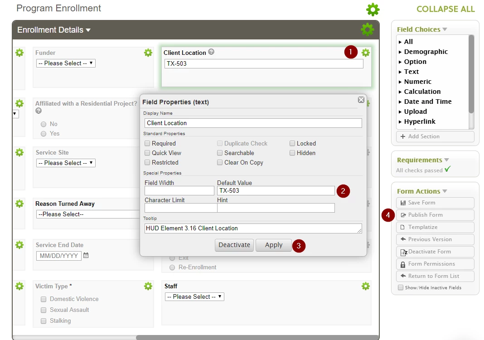Toggle Show/Hide Inactive Fields checkbox

[x=401, y=287]
